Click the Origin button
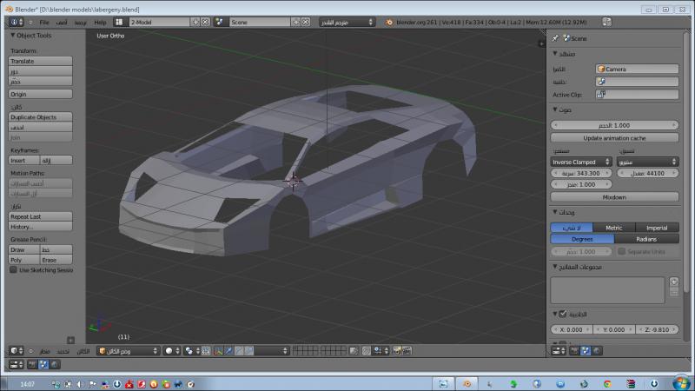Screen dimensions: 695x391 pyautogui.click(x=40, y=94)
